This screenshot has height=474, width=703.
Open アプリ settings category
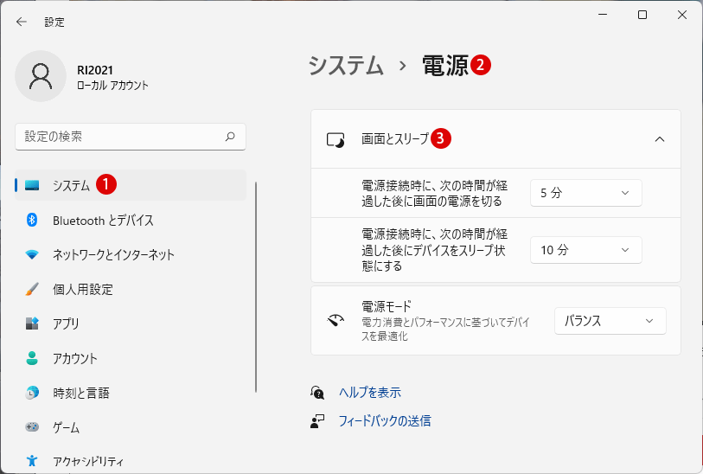(x=131, y=323)
